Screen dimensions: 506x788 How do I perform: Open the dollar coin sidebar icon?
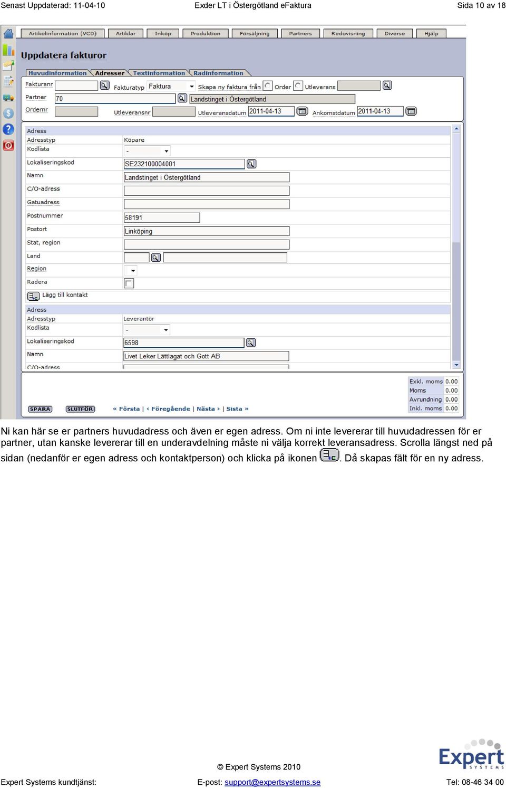8,113
